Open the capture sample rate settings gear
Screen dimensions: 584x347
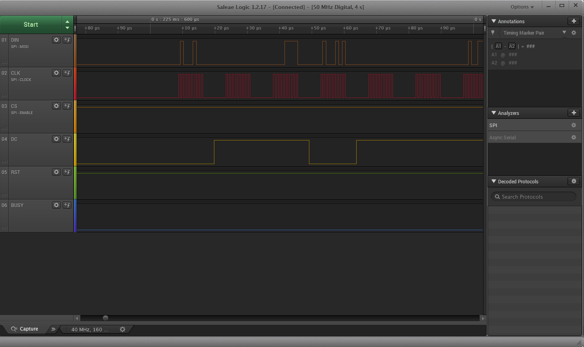[123, 329]
